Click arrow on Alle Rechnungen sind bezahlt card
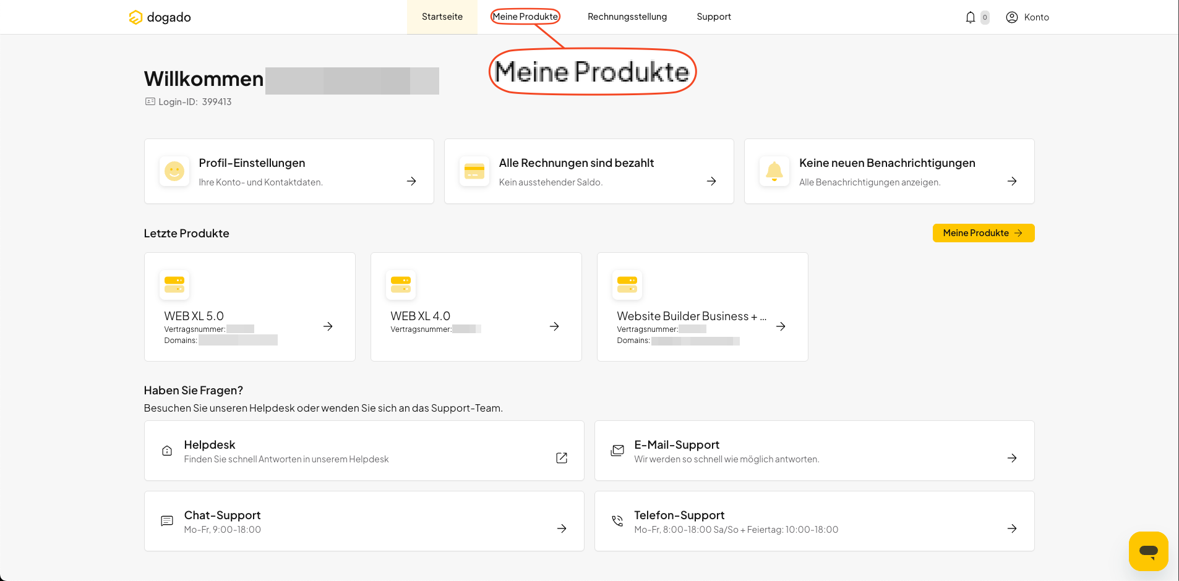Screen dimensions: 1179x581 pos(711,181)
